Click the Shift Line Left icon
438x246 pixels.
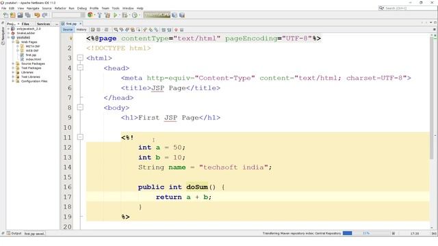click(164, 29)
